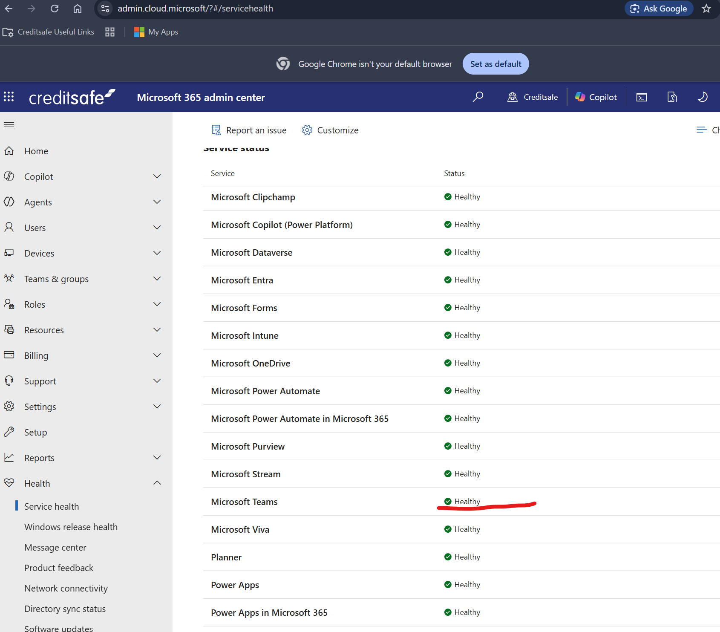The height and width of the screenshot is (632, 720).
Task: Select the Microsoft Intune service row
Action: point(461,335)
